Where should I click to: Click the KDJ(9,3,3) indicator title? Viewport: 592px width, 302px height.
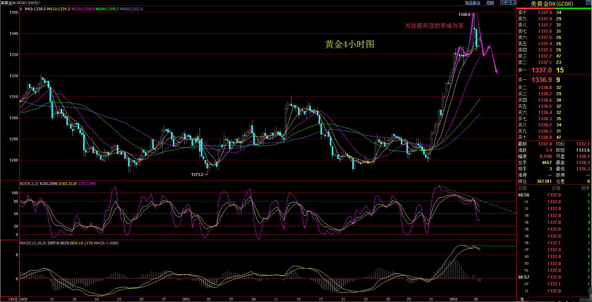[x=29, y=184]
